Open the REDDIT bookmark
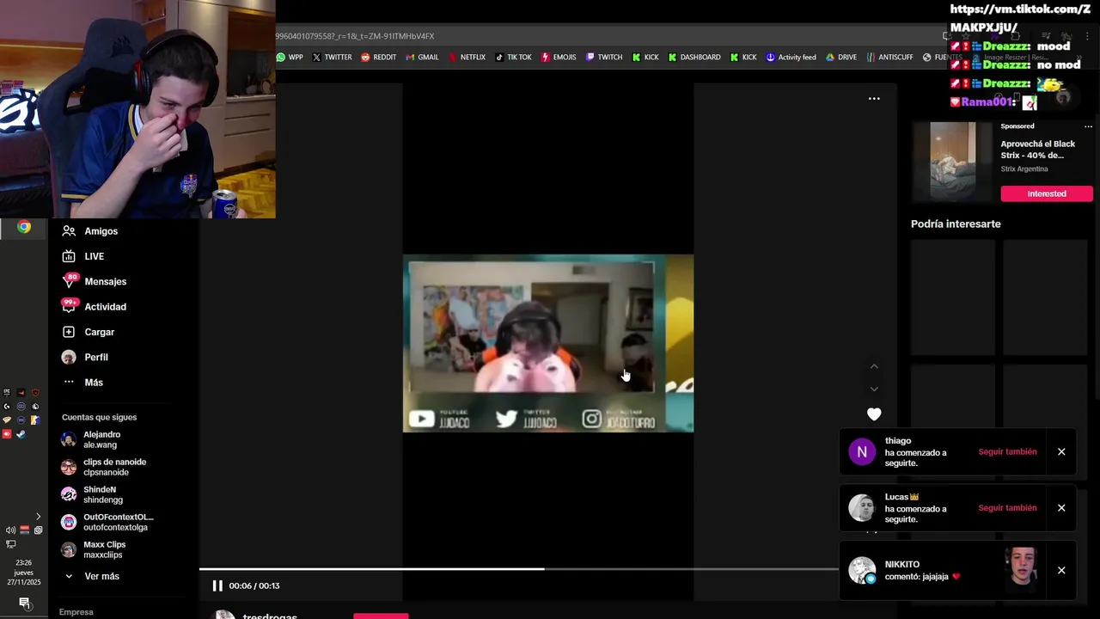The height and width of the screenshot is (619, 1100). pyautogui.click(x=378, y=58)
